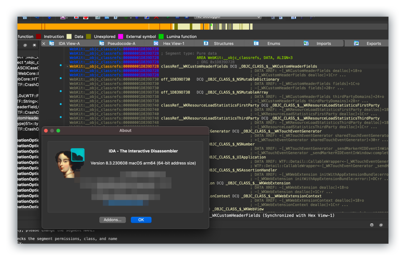
Task: Click the IDA View-A tab icon
Action: (x=52, y=43)
